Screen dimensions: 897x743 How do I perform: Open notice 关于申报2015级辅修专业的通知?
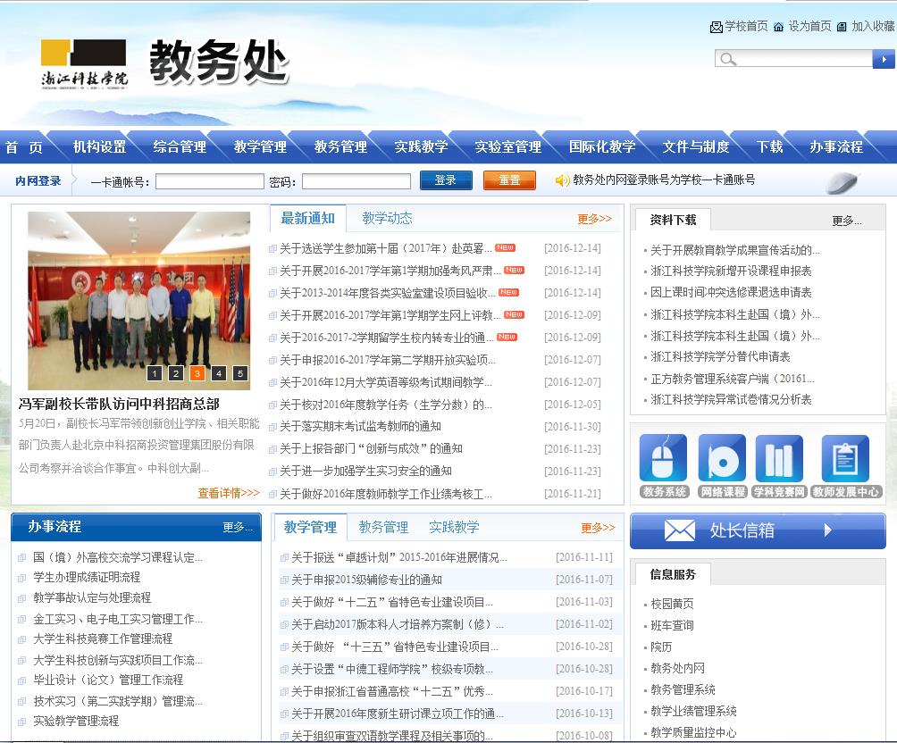point(366,580)
